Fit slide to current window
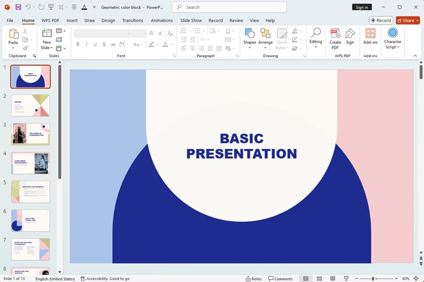This screenshot has width=424, height=282. point(416,278)
